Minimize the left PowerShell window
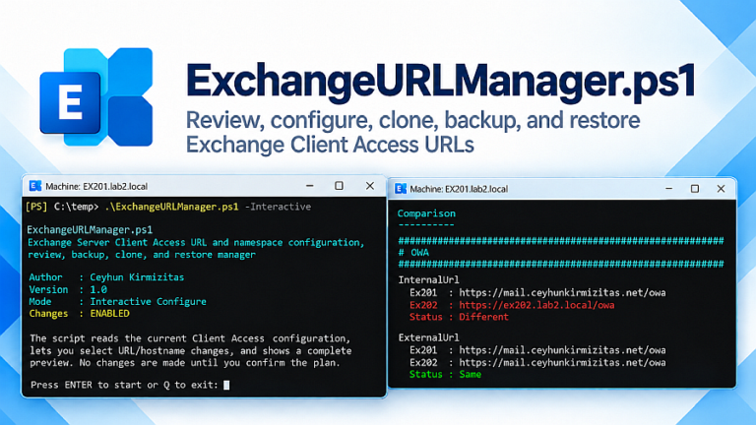The image size is (756, 425). (x=309, y=186)
